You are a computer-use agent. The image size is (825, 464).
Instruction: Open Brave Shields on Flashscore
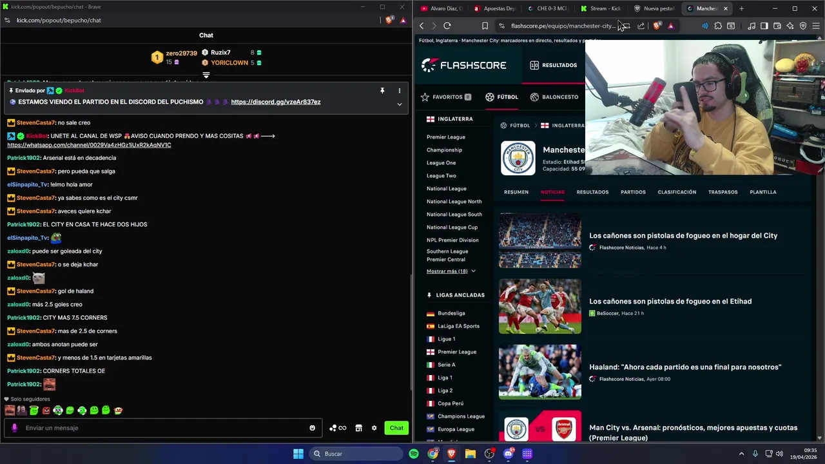point(657,26)
